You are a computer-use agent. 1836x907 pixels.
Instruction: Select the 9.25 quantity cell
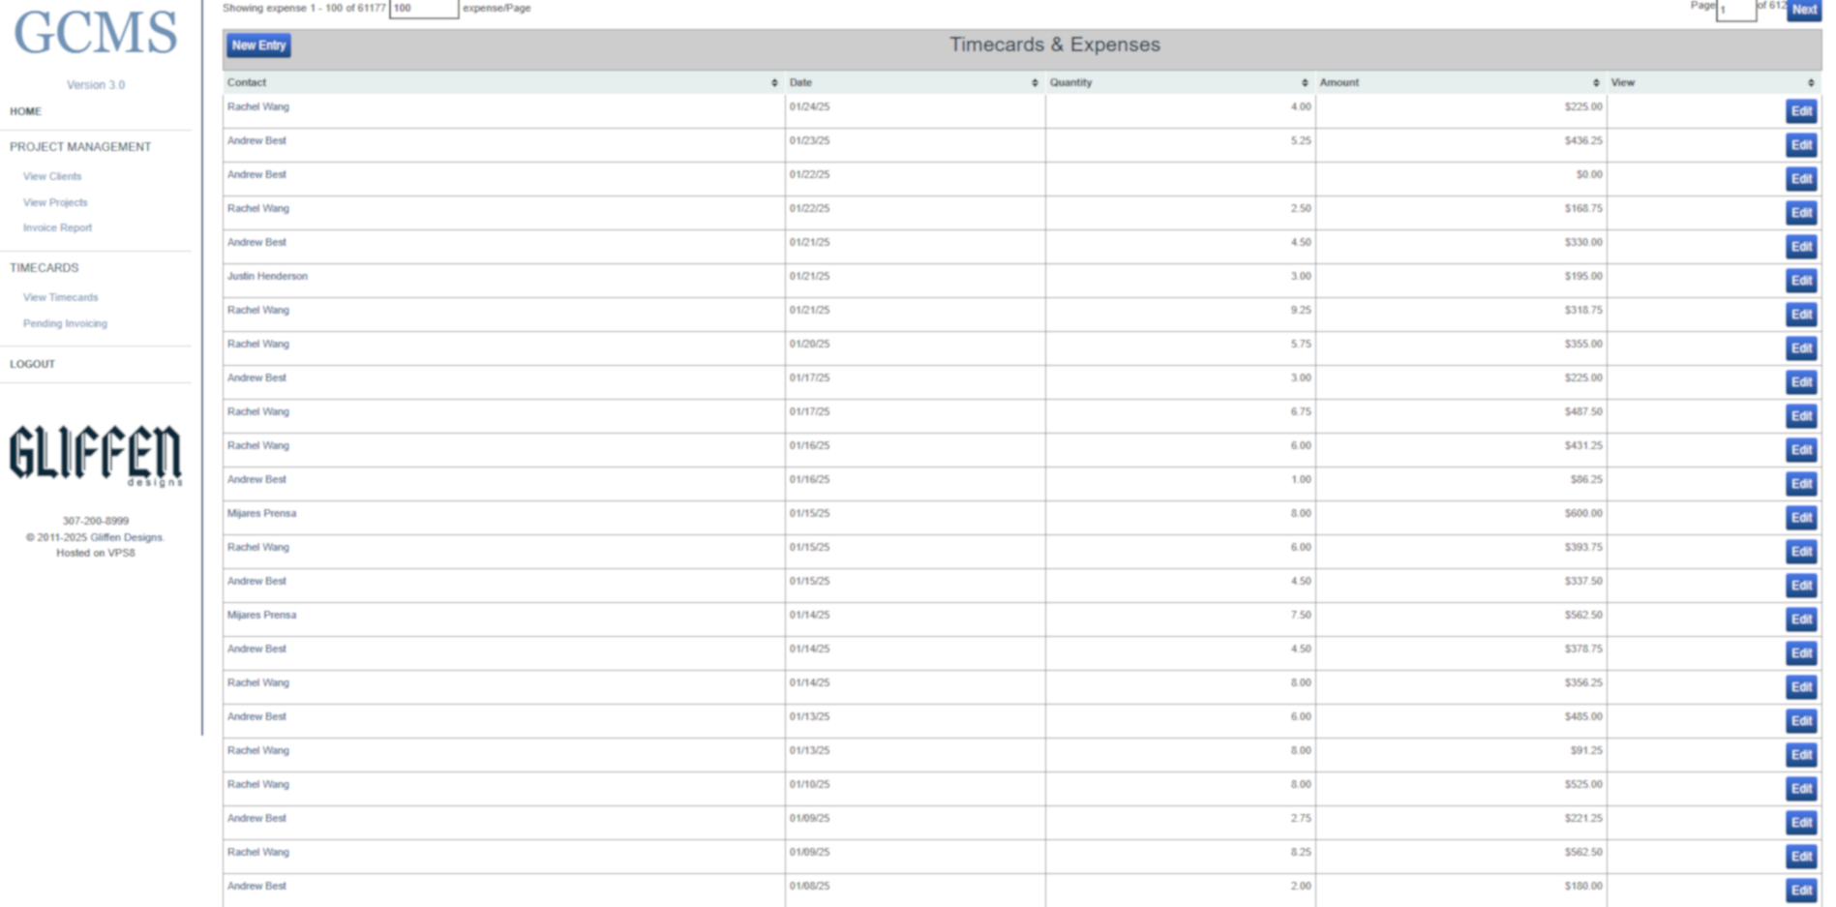[1181, 315]
